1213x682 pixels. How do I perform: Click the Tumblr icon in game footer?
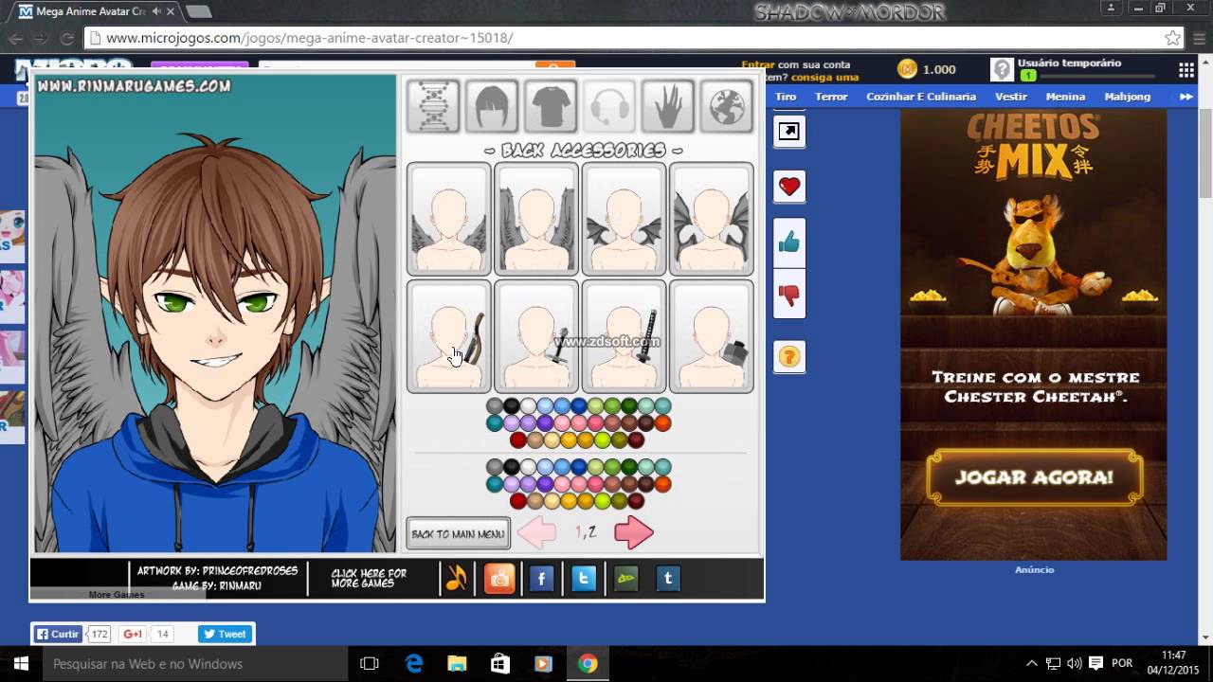pos(668,578)
